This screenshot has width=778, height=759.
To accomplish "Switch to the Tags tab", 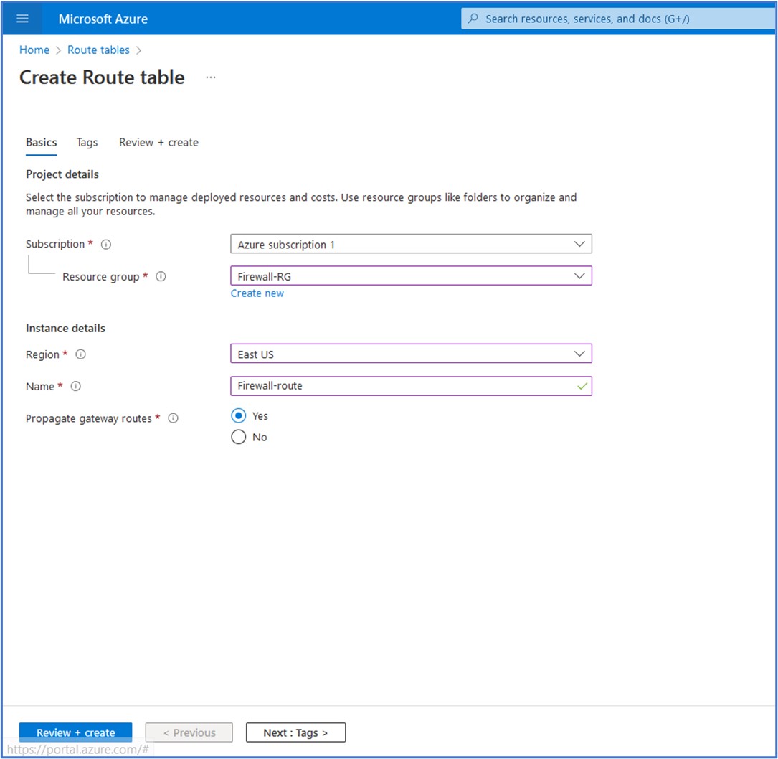I will click(87, 143).
